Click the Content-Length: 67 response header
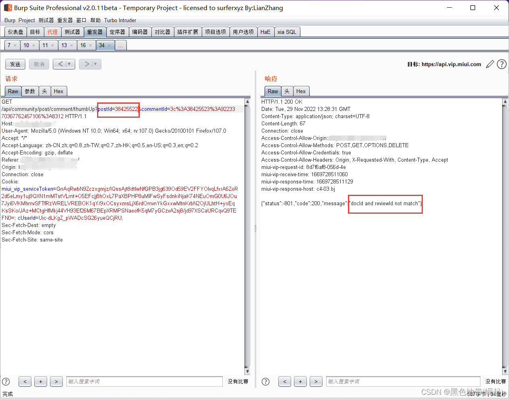 283,123
